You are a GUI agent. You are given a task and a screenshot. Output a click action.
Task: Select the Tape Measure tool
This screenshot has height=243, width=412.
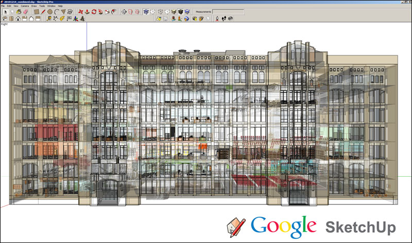[49, 18]
